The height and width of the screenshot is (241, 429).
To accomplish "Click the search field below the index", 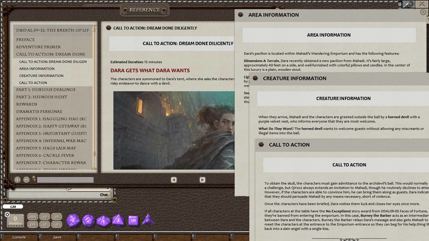I will click(65, 180).
